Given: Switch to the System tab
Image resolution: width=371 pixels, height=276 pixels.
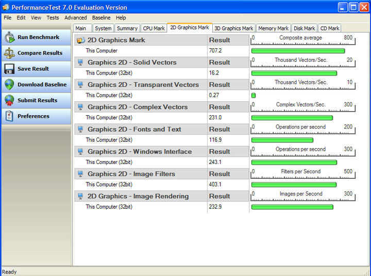Looking at the screenshot, I should coord(103,28).
